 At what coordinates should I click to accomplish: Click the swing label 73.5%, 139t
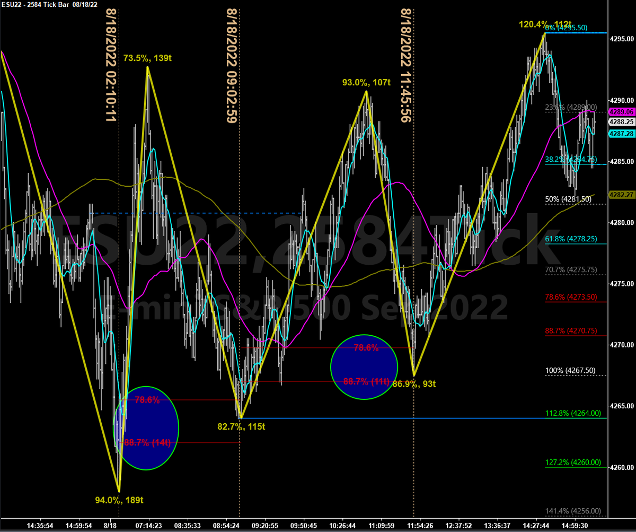(x=147, y=57)
